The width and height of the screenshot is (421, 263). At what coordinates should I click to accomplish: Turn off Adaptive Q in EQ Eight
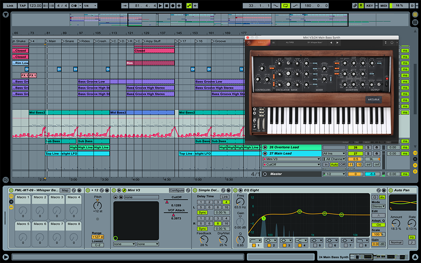[378, 225]
